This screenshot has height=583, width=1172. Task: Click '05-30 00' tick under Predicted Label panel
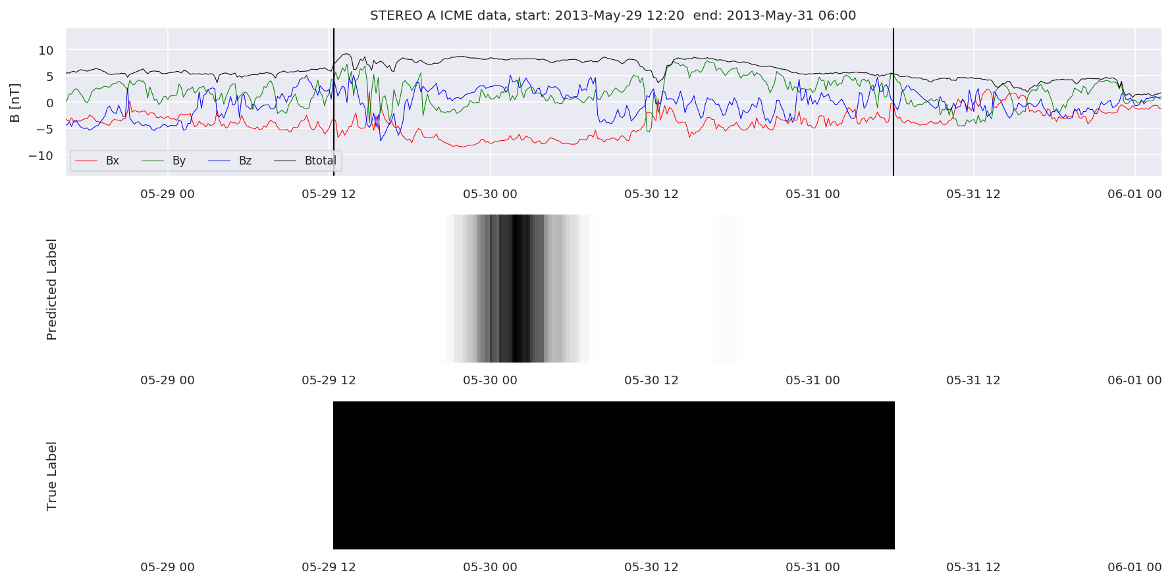click(x=491, y=380)
